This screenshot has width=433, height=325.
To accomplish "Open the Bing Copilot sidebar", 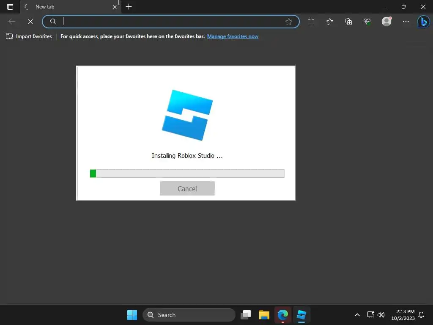I will [423, 22].
